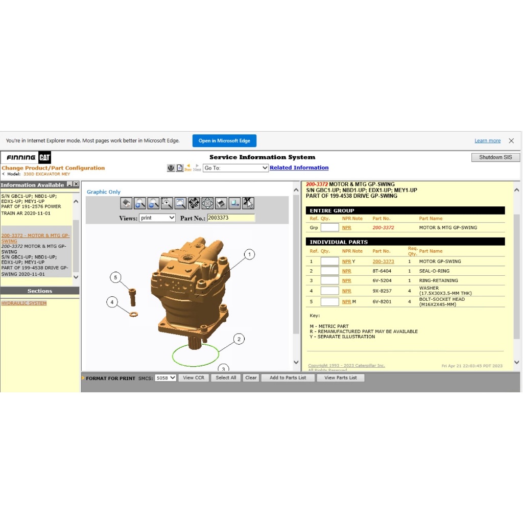Click Add to Parts List button
This screenshot has width=523, height=523.
click(288, 377)
